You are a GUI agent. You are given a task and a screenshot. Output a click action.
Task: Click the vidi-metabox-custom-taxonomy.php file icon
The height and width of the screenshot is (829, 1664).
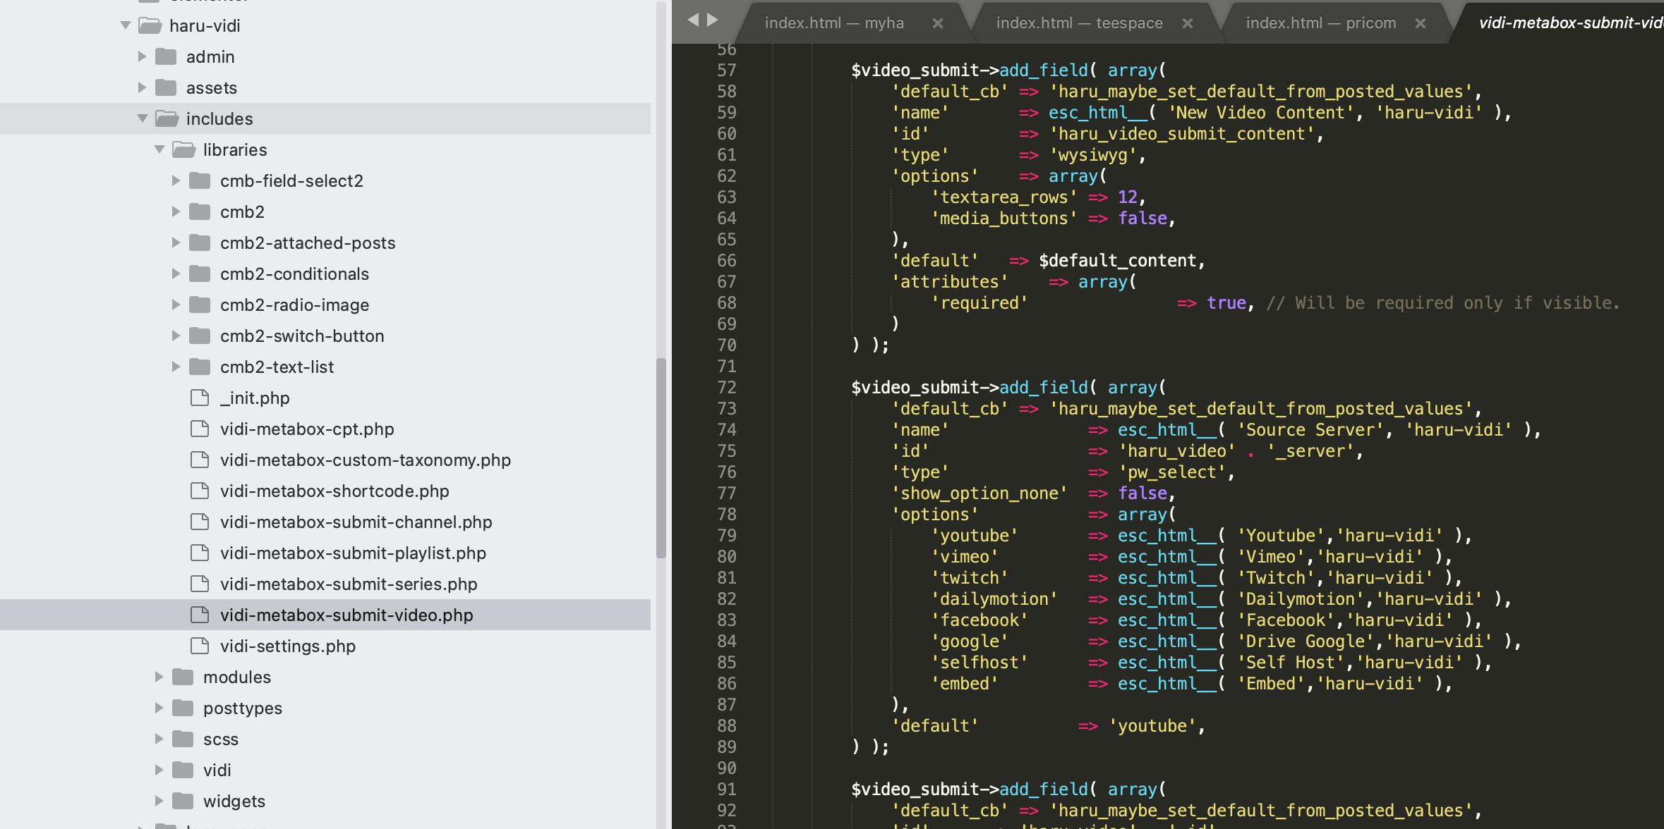click(200, 460)
